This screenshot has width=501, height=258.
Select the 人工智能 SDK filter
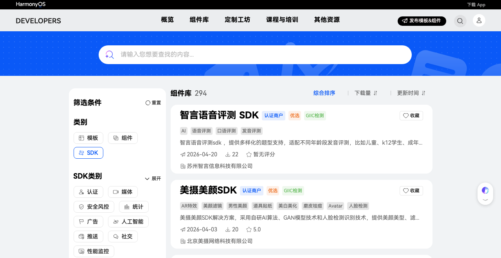click(128, 222)
